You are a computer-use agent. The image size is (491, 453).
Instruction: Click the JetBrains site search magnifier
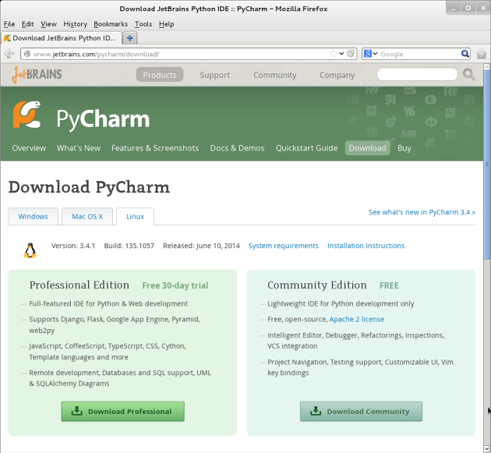pos(468,75)
